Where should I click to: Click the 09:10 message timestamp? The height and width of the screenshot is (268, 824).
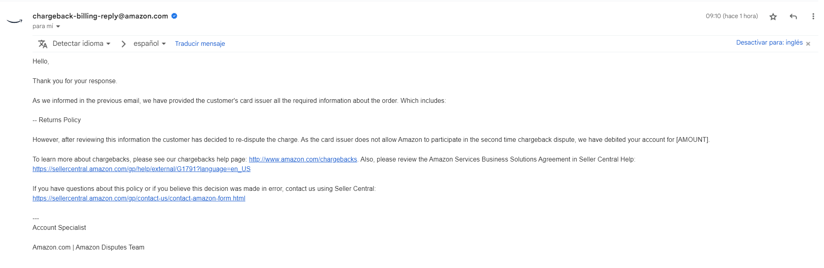tap(732, 16)
